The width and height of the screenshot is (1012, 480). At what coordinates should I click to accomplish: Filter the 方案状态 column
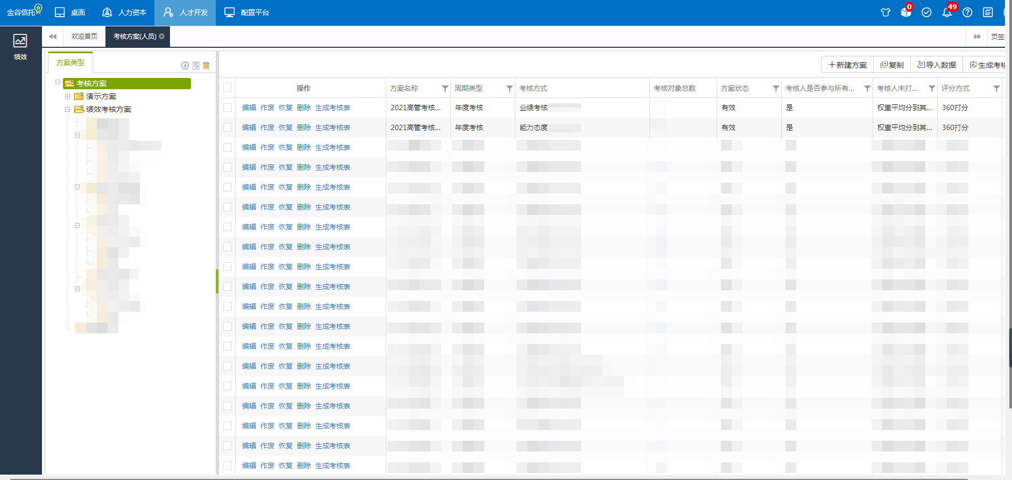coord(776,89)
